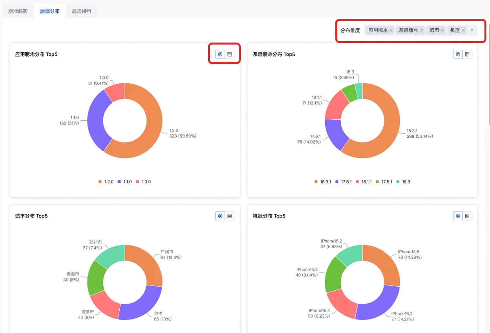Remove the 系统版本 dimension tag
This screenshot has width=490, height=333.
(422, 31)
